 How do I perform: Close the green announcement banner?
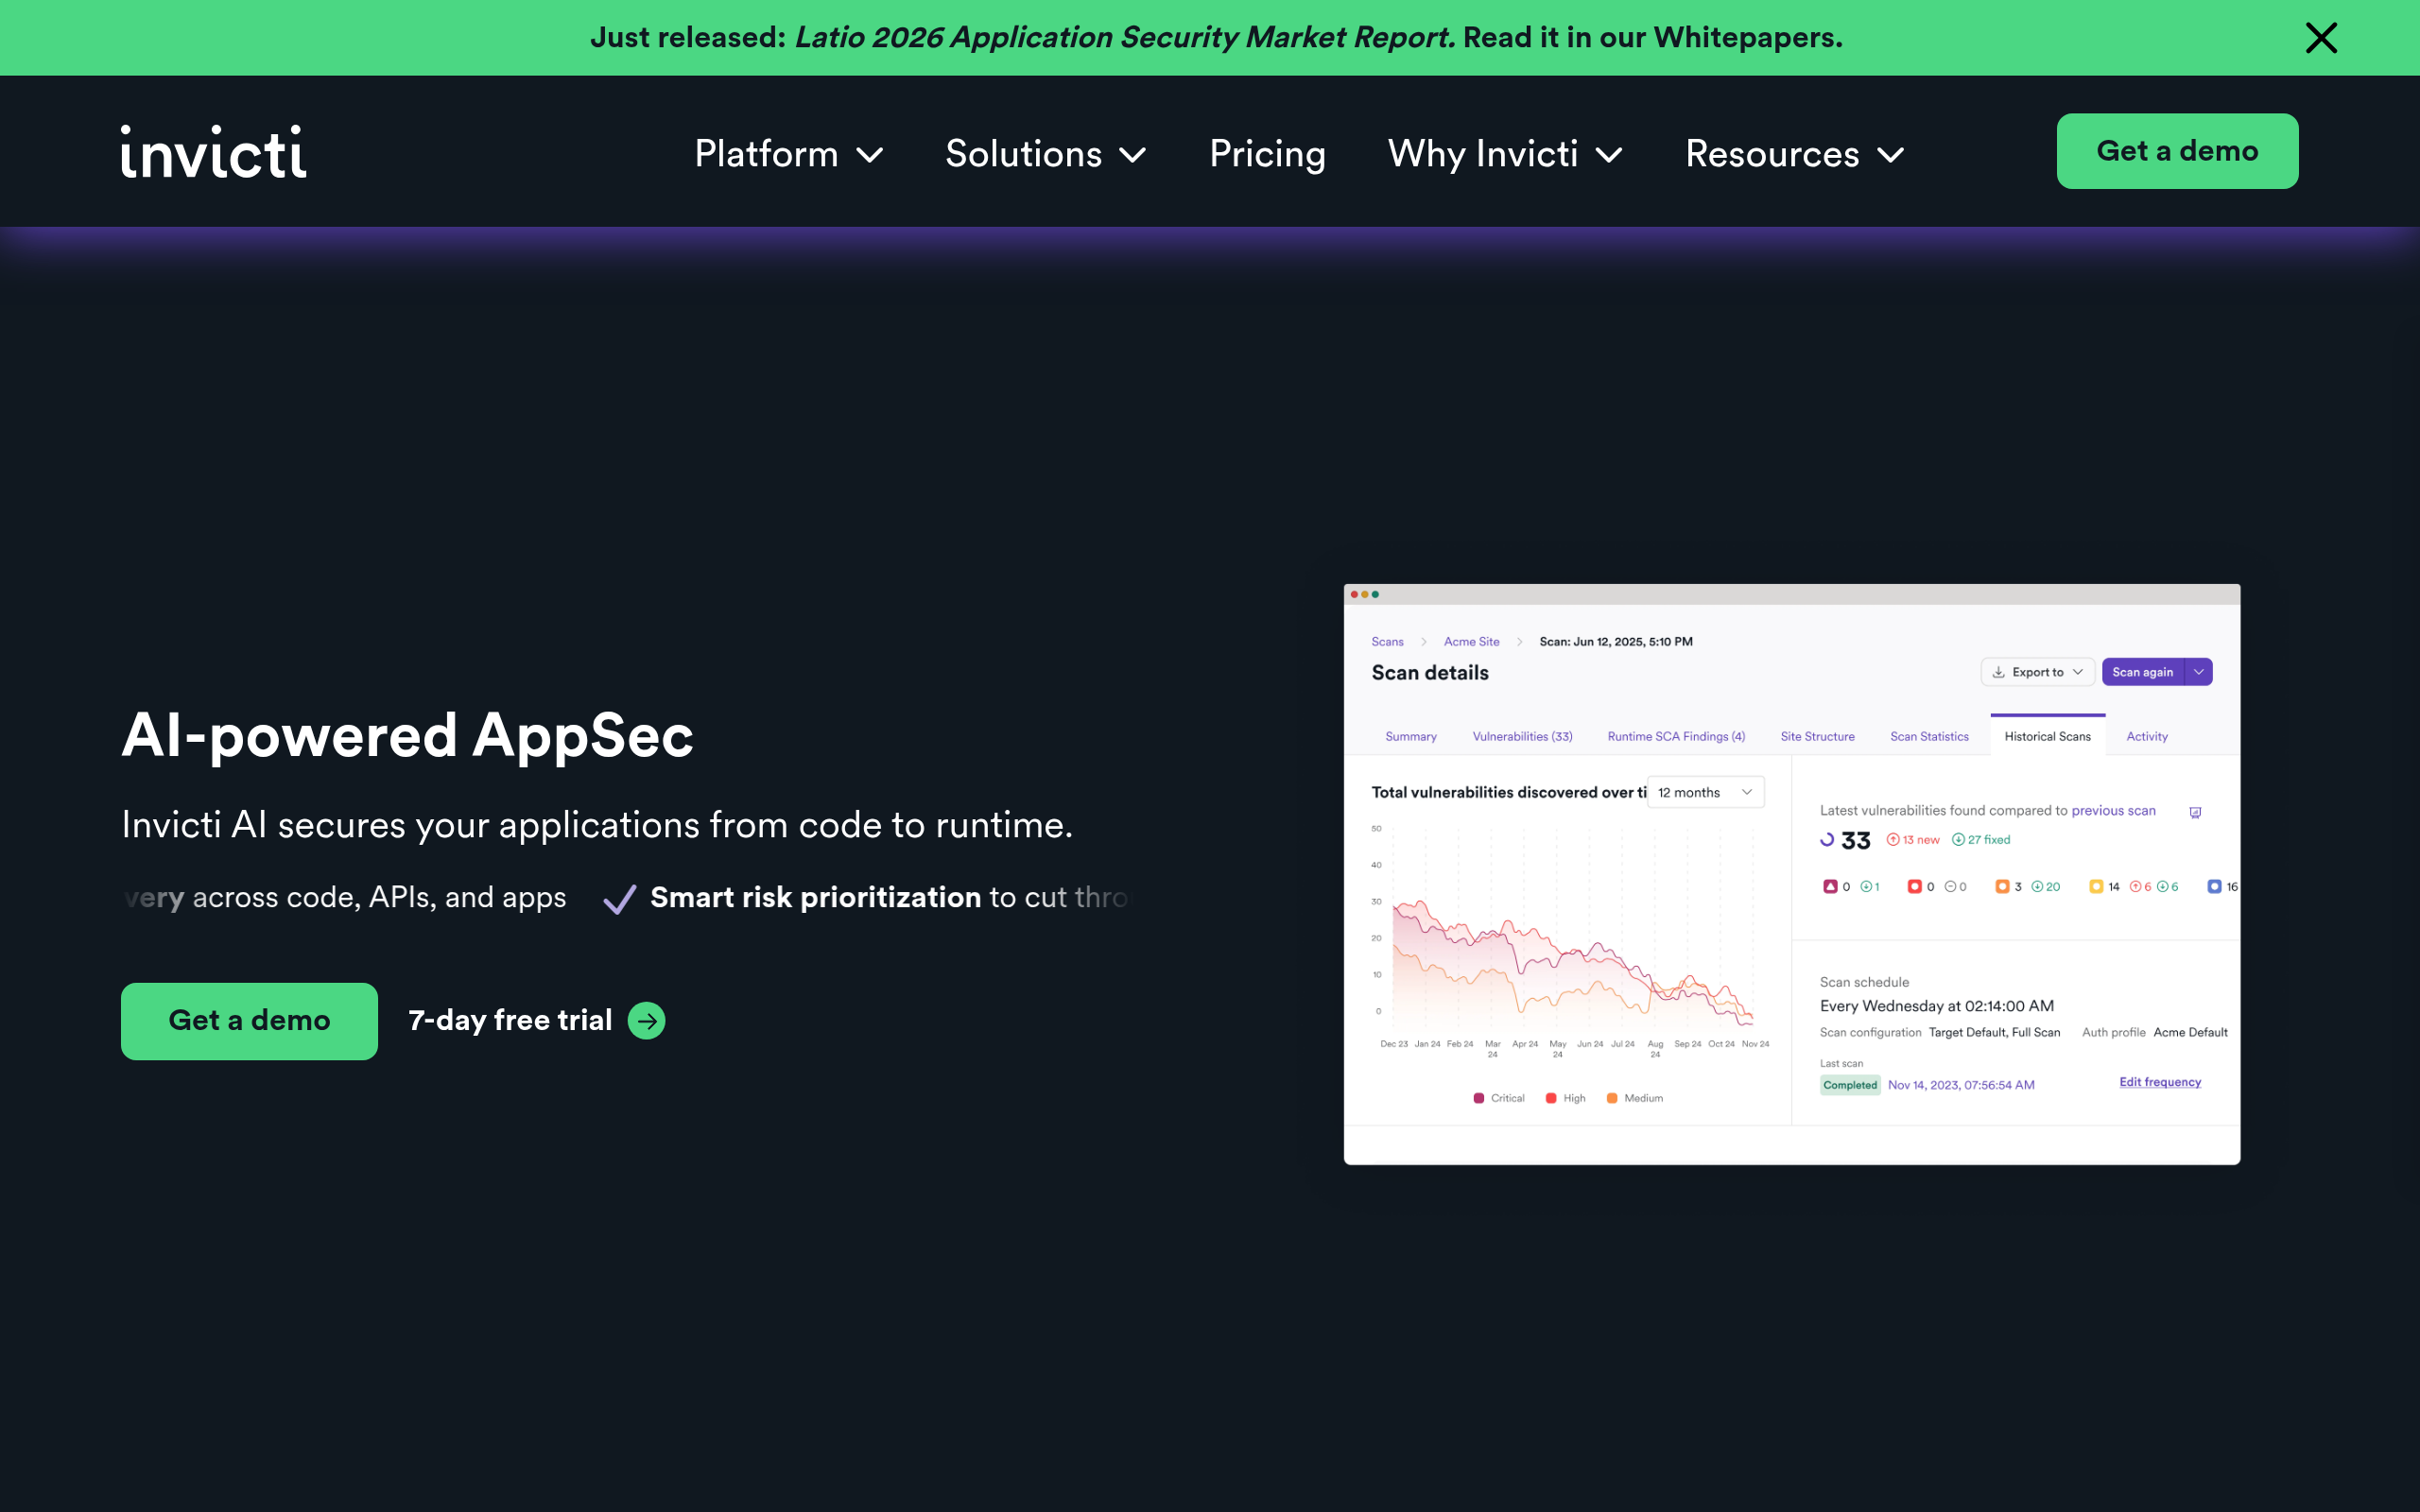pyautogui.click(x=2321, y=38)
